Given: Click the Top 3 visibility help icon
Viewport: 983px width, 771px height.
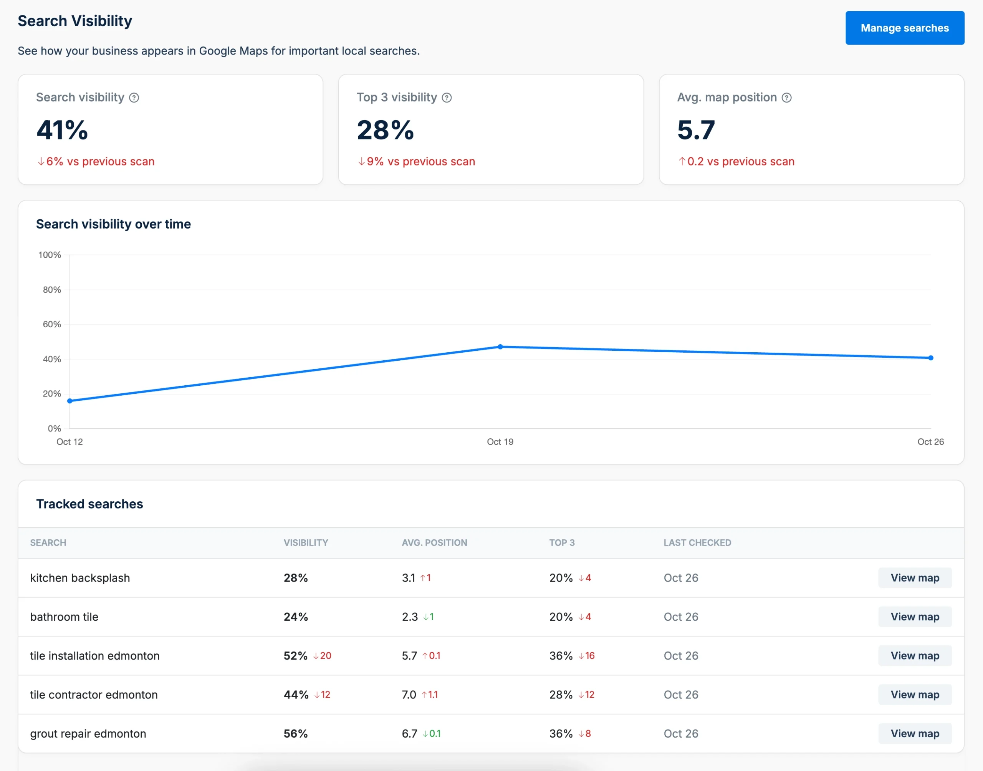Looking at the screenshot, I should [447, 98].
